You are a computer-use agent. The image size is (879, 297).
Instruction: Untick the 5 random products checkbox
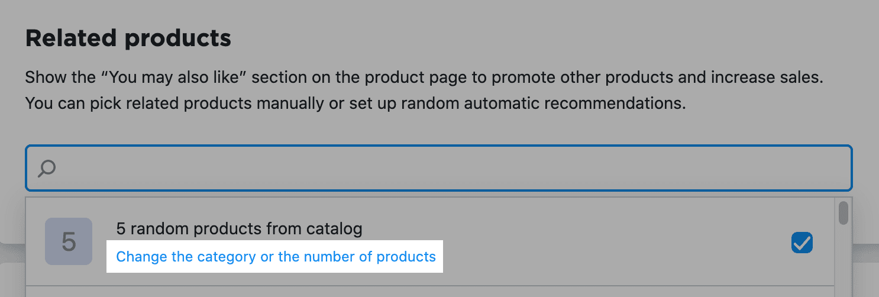[802, 242]
